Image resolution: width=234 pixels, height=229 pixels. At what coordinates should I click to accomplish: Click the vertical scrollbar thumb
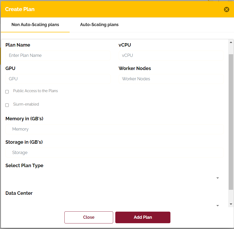[x=231, y=121]
